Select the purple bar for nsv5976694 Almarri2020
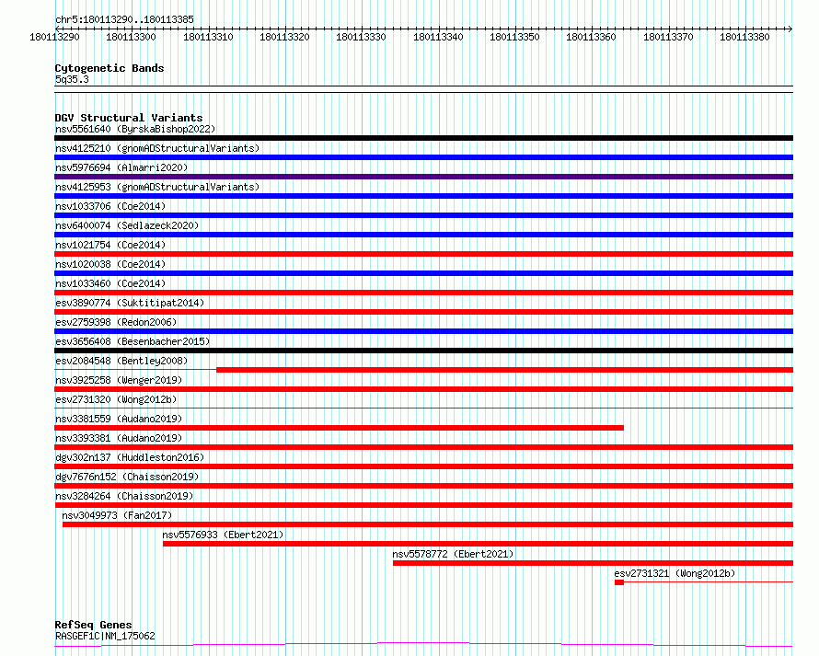Screen dimensions: 819x656 click(423, 177)
